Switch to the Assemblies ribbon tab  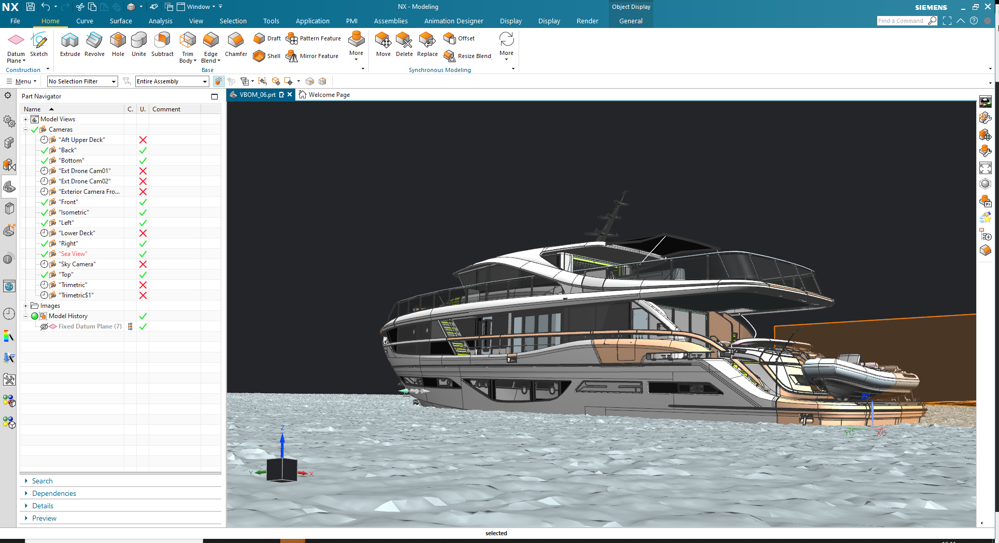pos(391,21)
